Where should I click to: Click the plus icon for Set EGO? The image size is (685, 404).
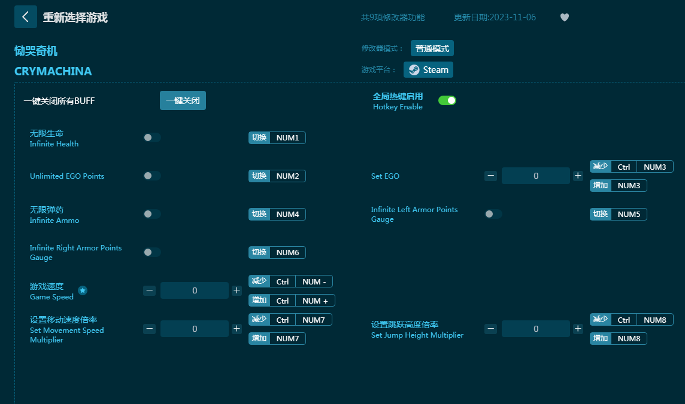click(578, 176)
